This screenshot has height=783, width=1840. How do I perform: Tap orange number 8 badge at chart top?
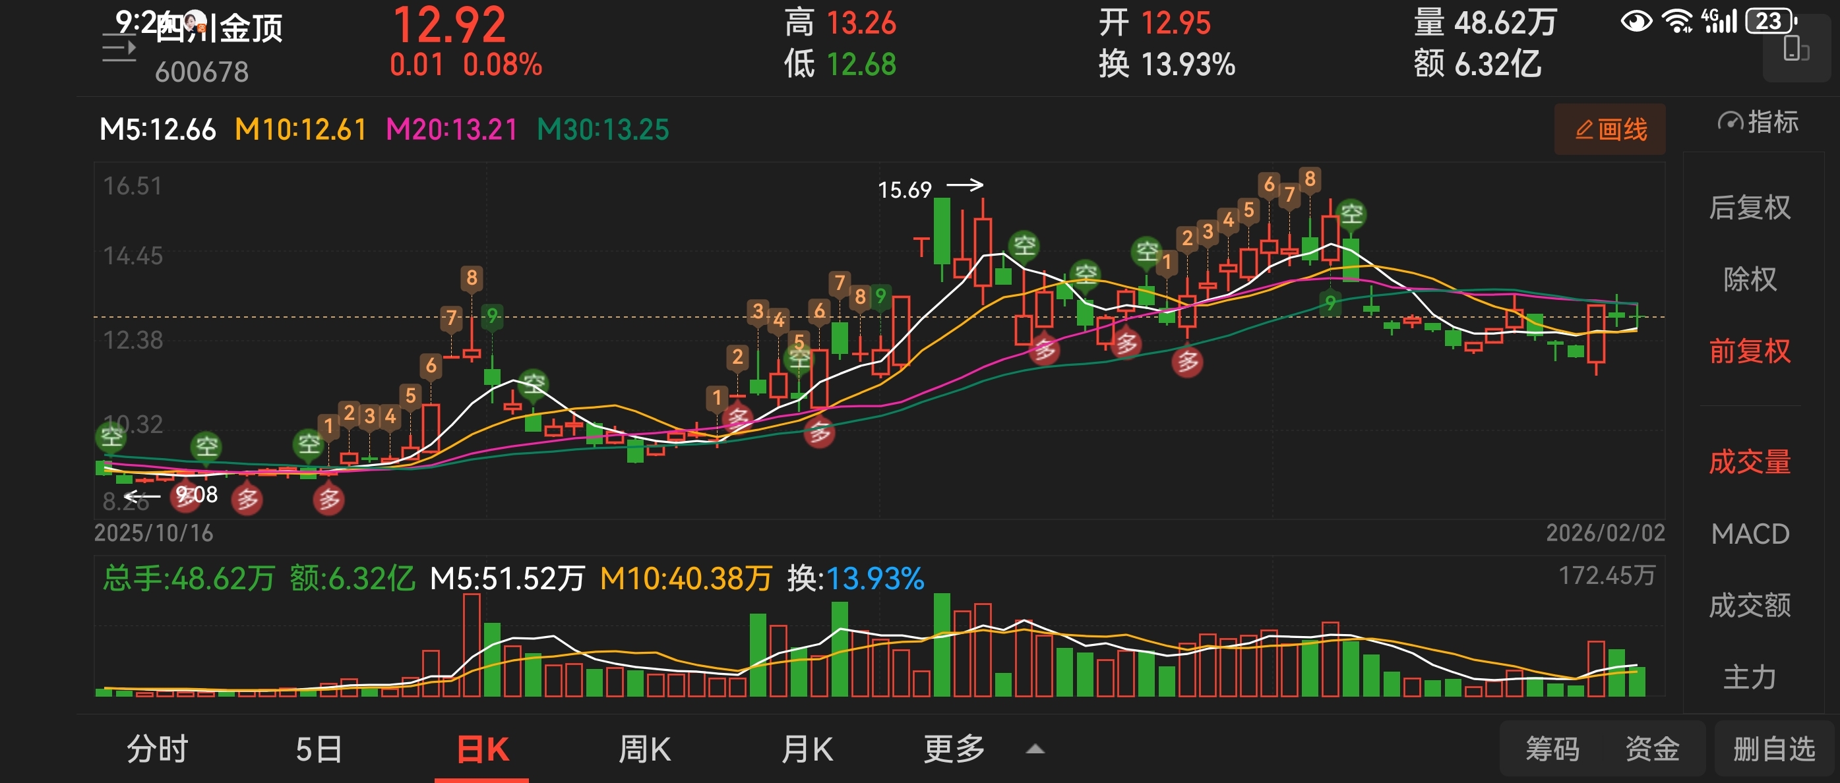pyautogui.click(x=1309, y=179)
